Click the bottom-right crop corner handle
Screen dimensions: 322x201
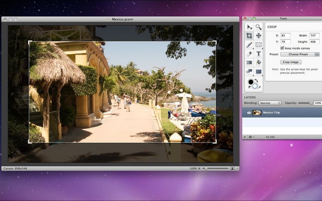(x=215, y=142)
